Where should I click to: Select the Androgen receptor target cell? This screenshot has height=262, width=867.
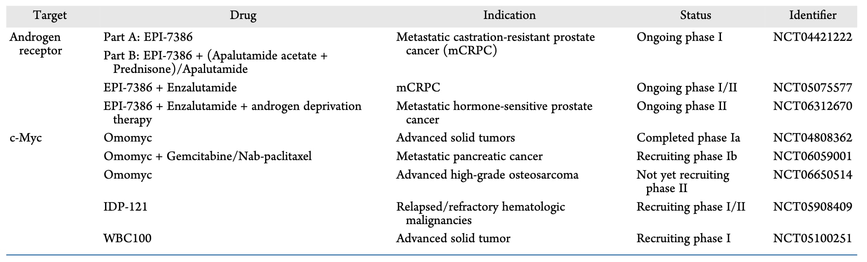coord(35,44)
